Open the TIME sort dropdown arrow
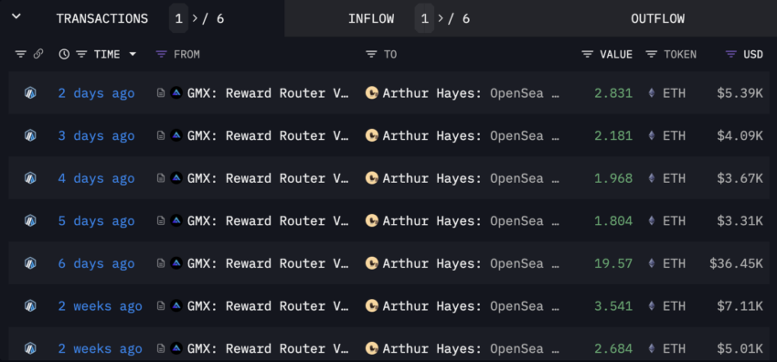This screenshot has height=362, width=777. click(x=133, y=54)
